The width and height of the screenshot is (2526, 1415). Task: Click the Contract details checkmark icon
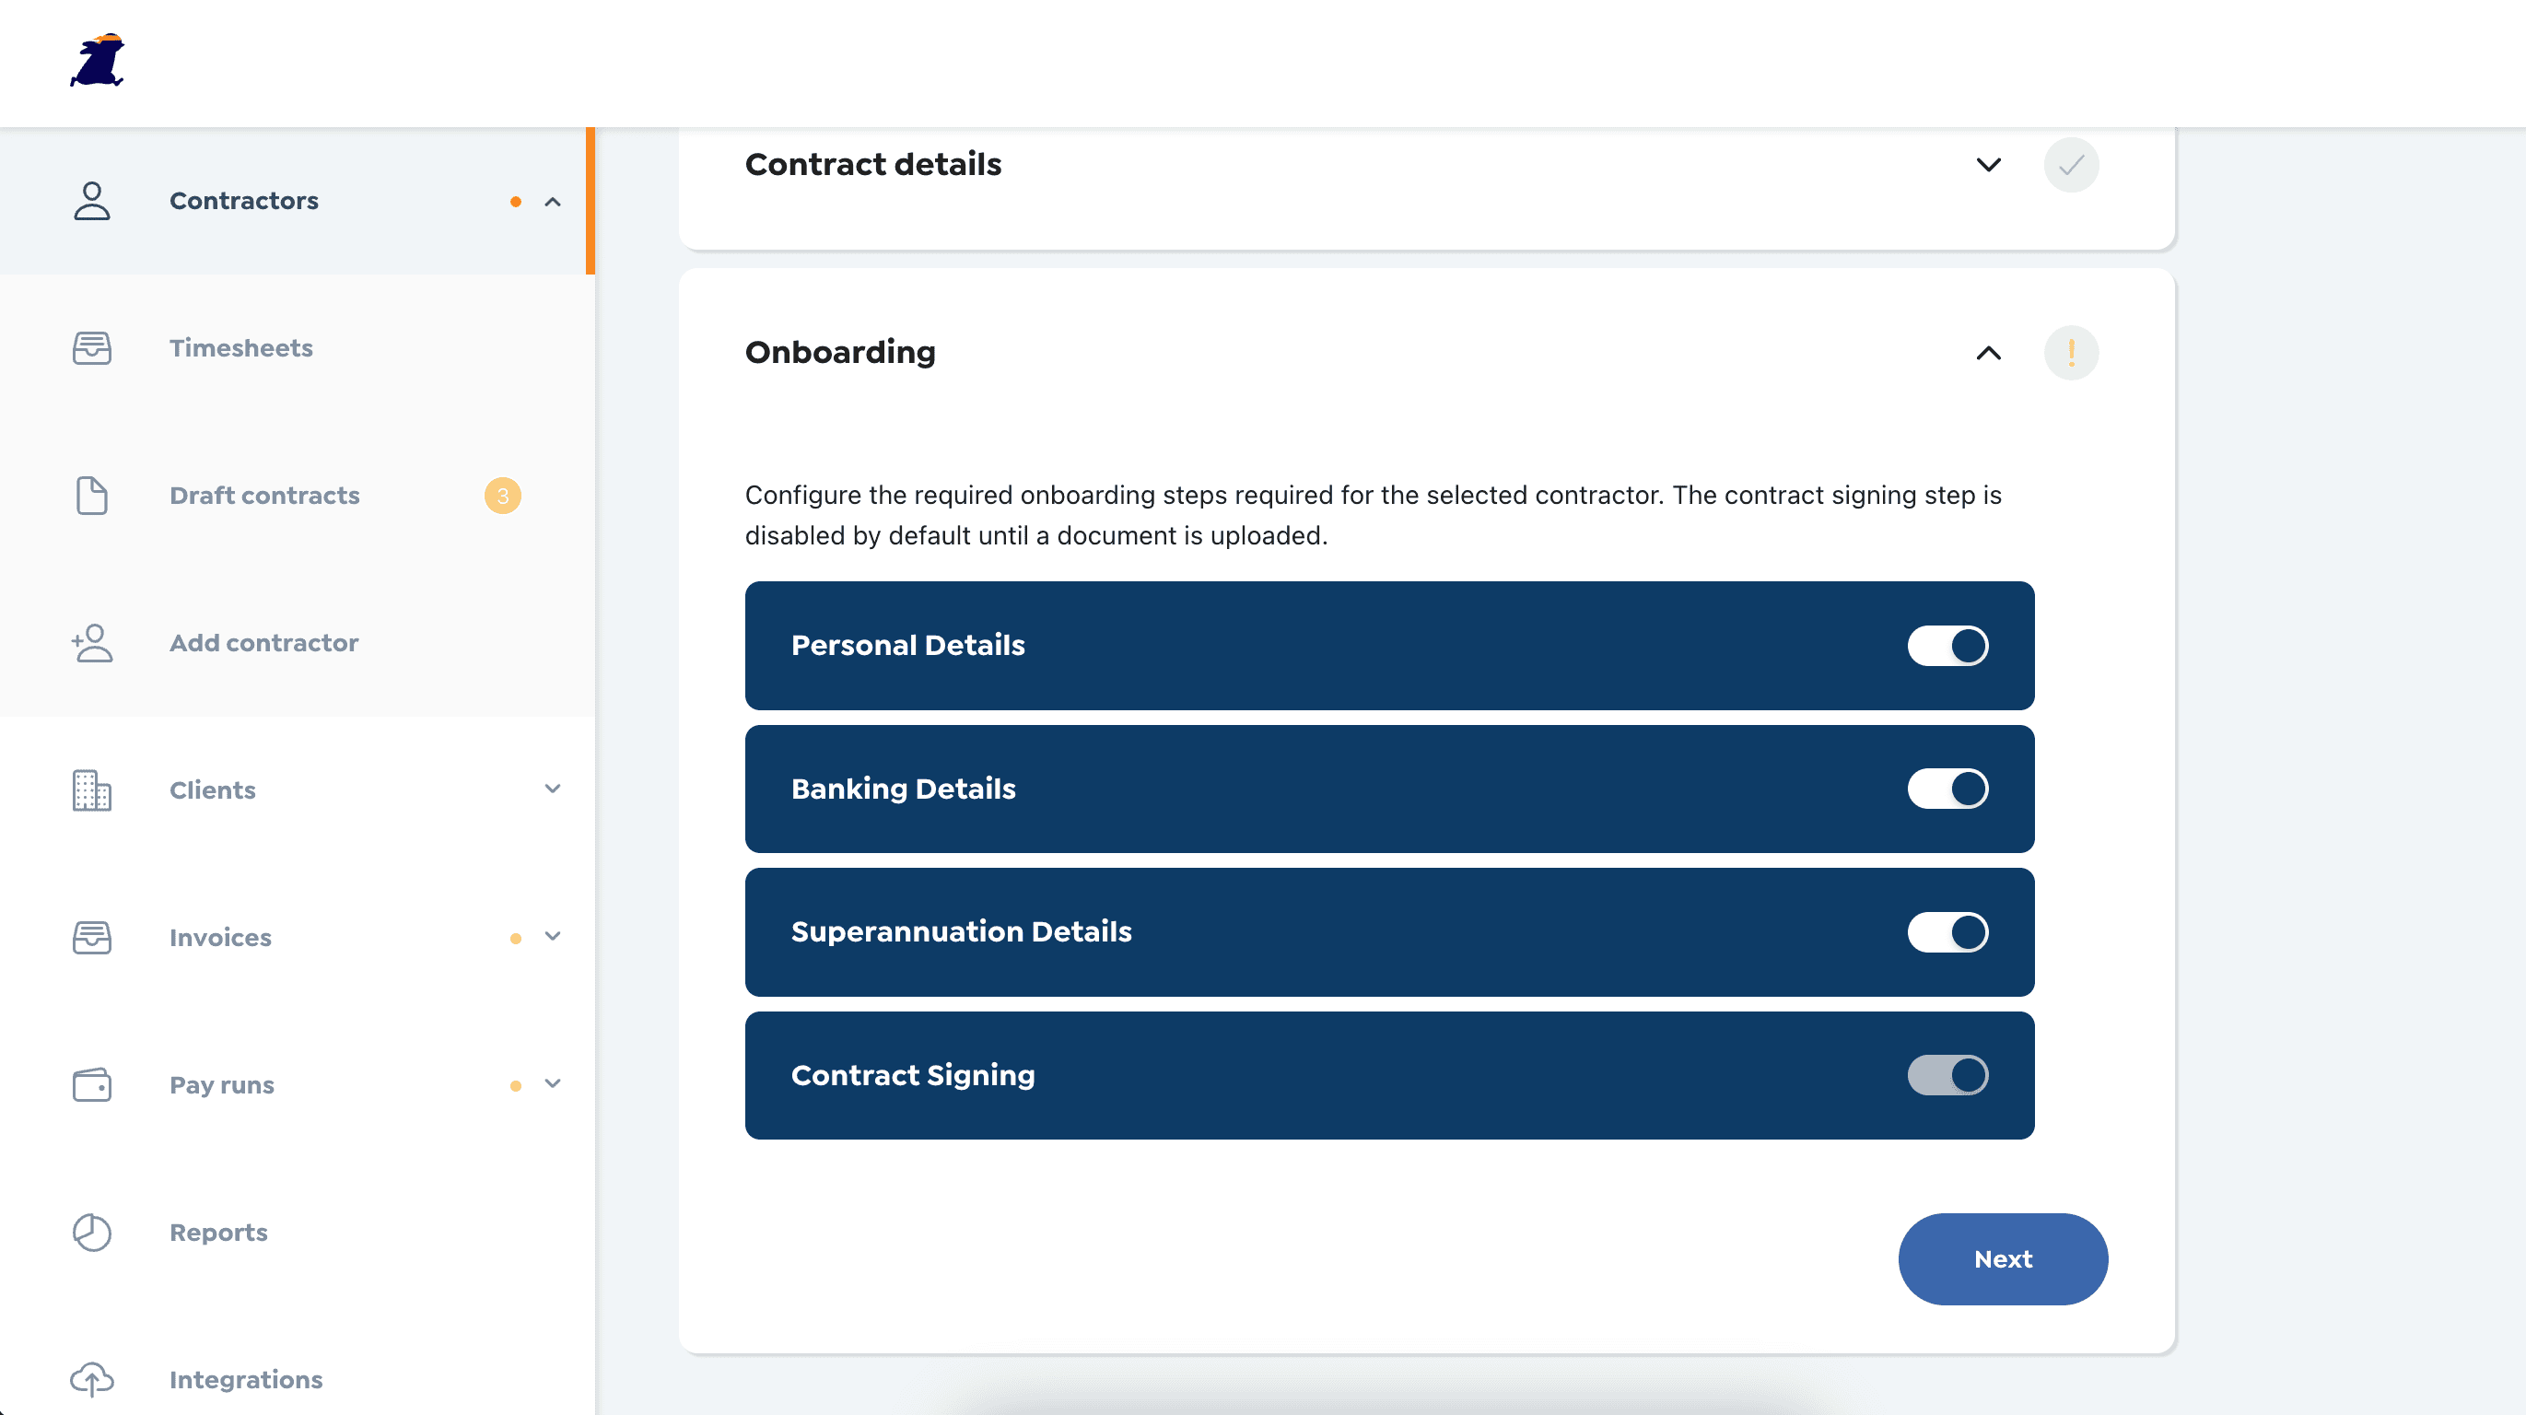[x=2072, y=163]
